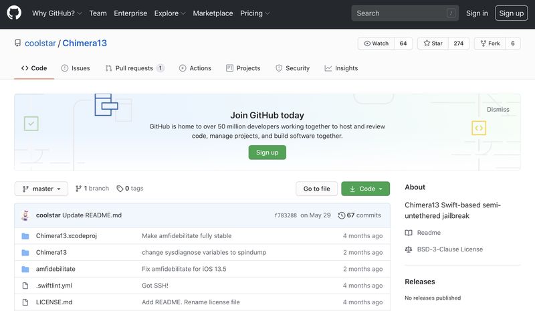This screenshot has height=311, width=535.
Task: Click the Chimera13 folder icon
Action: pyautogui.click(x=25, y=253)
